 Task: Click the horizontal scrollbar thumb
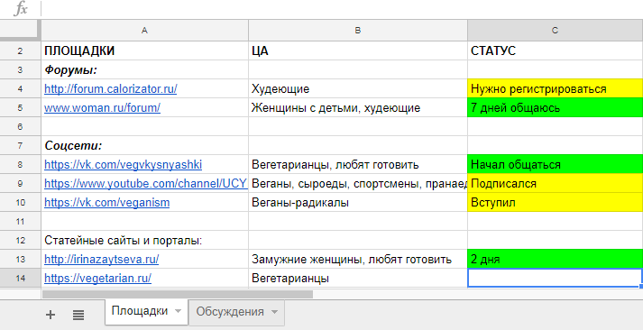tap(177, 294)
